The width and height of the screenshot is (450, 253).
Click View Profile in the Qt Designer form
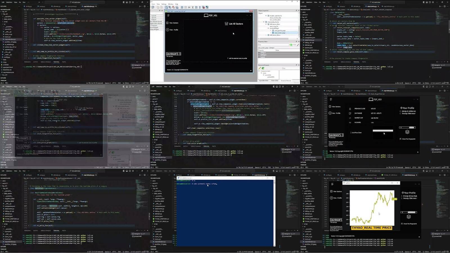pos(172,30)
